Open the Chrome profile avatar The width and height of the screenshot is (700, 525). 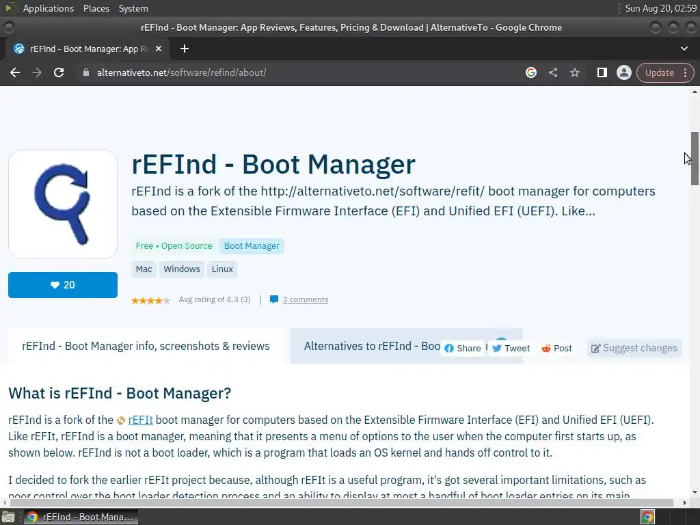623,72
